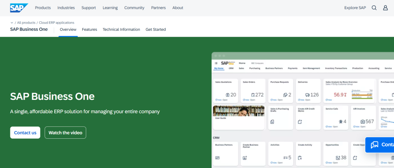Click the Deliveries truck icon
Image resolution: width=394 pixels, height=168 pixels.
pos(307,95)
